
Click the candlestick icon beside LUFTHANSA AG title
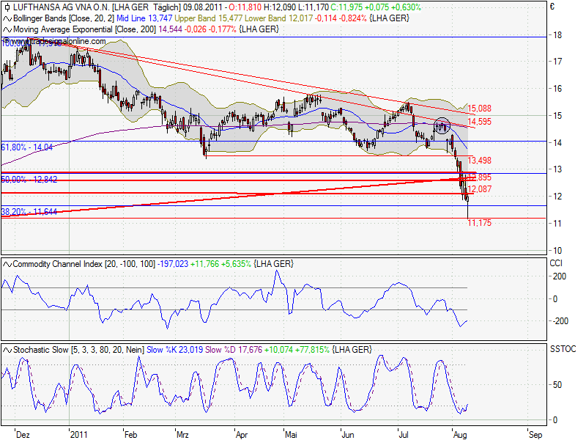pos(7,8)
